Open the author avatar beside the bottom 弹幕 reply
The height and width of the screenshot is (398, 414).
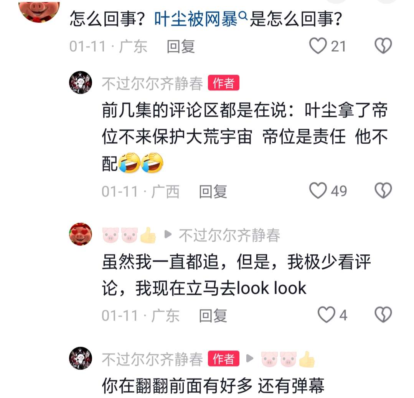81,358
